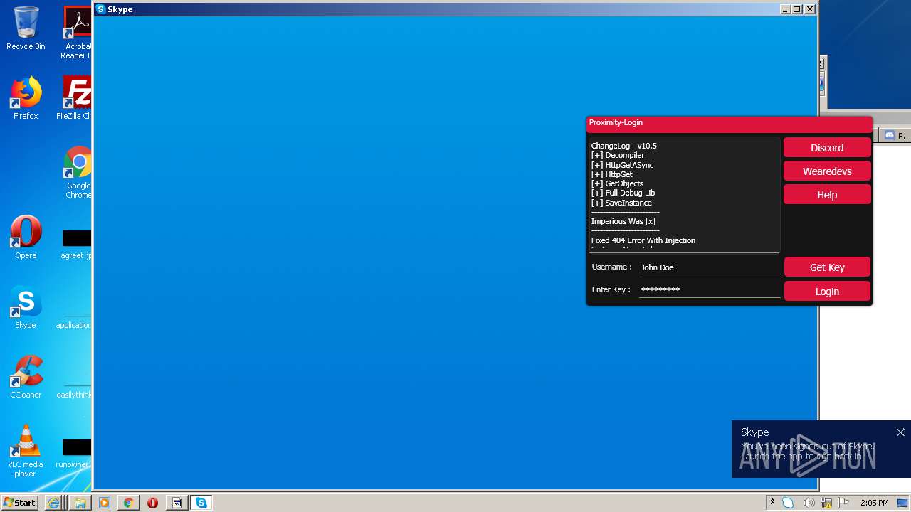Maximize the Skype window
This screenshot has height=512, width=911.
(x=797, y=9)
